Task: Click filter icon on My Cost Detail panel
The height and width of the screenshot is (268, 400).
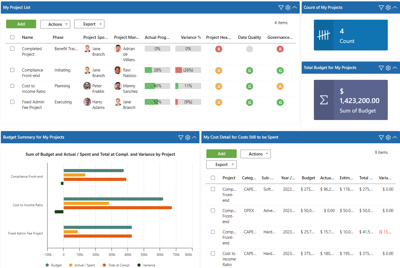Action: 381,137
